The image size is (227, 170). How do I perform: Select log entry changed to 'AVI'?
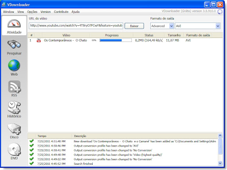106,146
